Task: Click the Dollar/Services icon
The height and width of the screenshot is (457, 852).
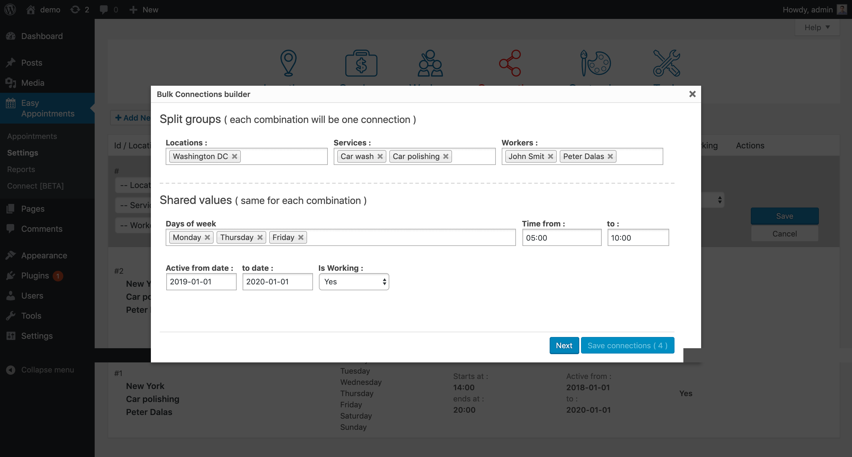Action: tap(361, 63)
